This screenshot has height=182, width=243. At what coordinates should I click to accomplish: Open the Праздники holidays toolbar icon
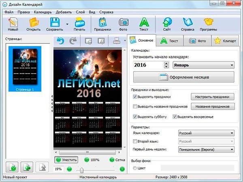(x=102, y=24)
